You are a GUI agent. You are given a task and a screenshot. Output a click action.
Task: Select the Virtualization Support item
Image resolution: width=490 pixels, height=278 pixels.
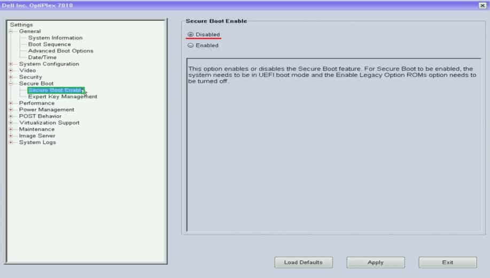point(49,123)
